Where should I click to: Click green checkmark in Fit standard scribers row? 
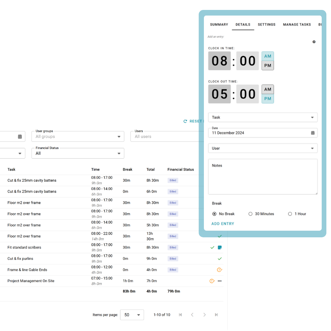[x=213, y=247]
